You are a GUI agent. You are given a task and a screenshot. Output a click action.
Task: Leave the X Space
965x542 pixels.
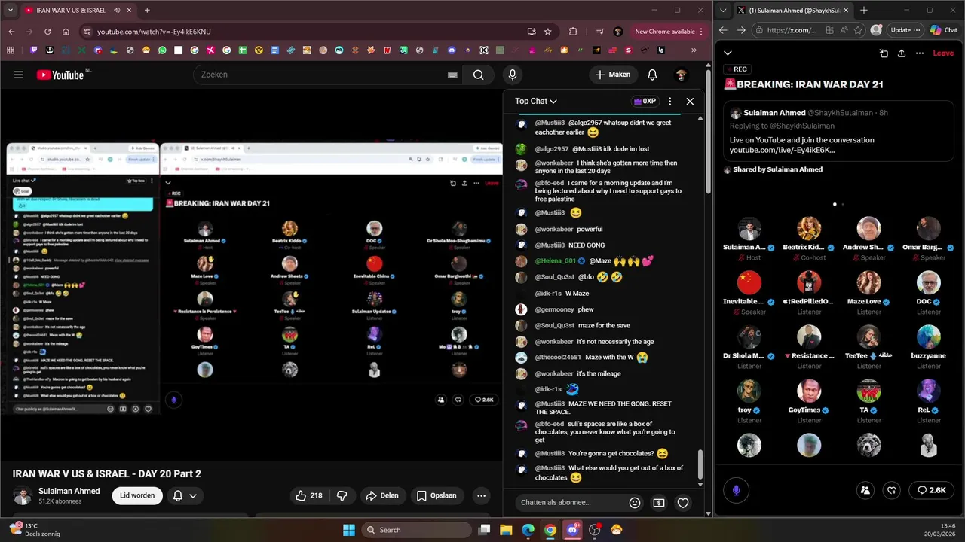[x=943, y=53]
